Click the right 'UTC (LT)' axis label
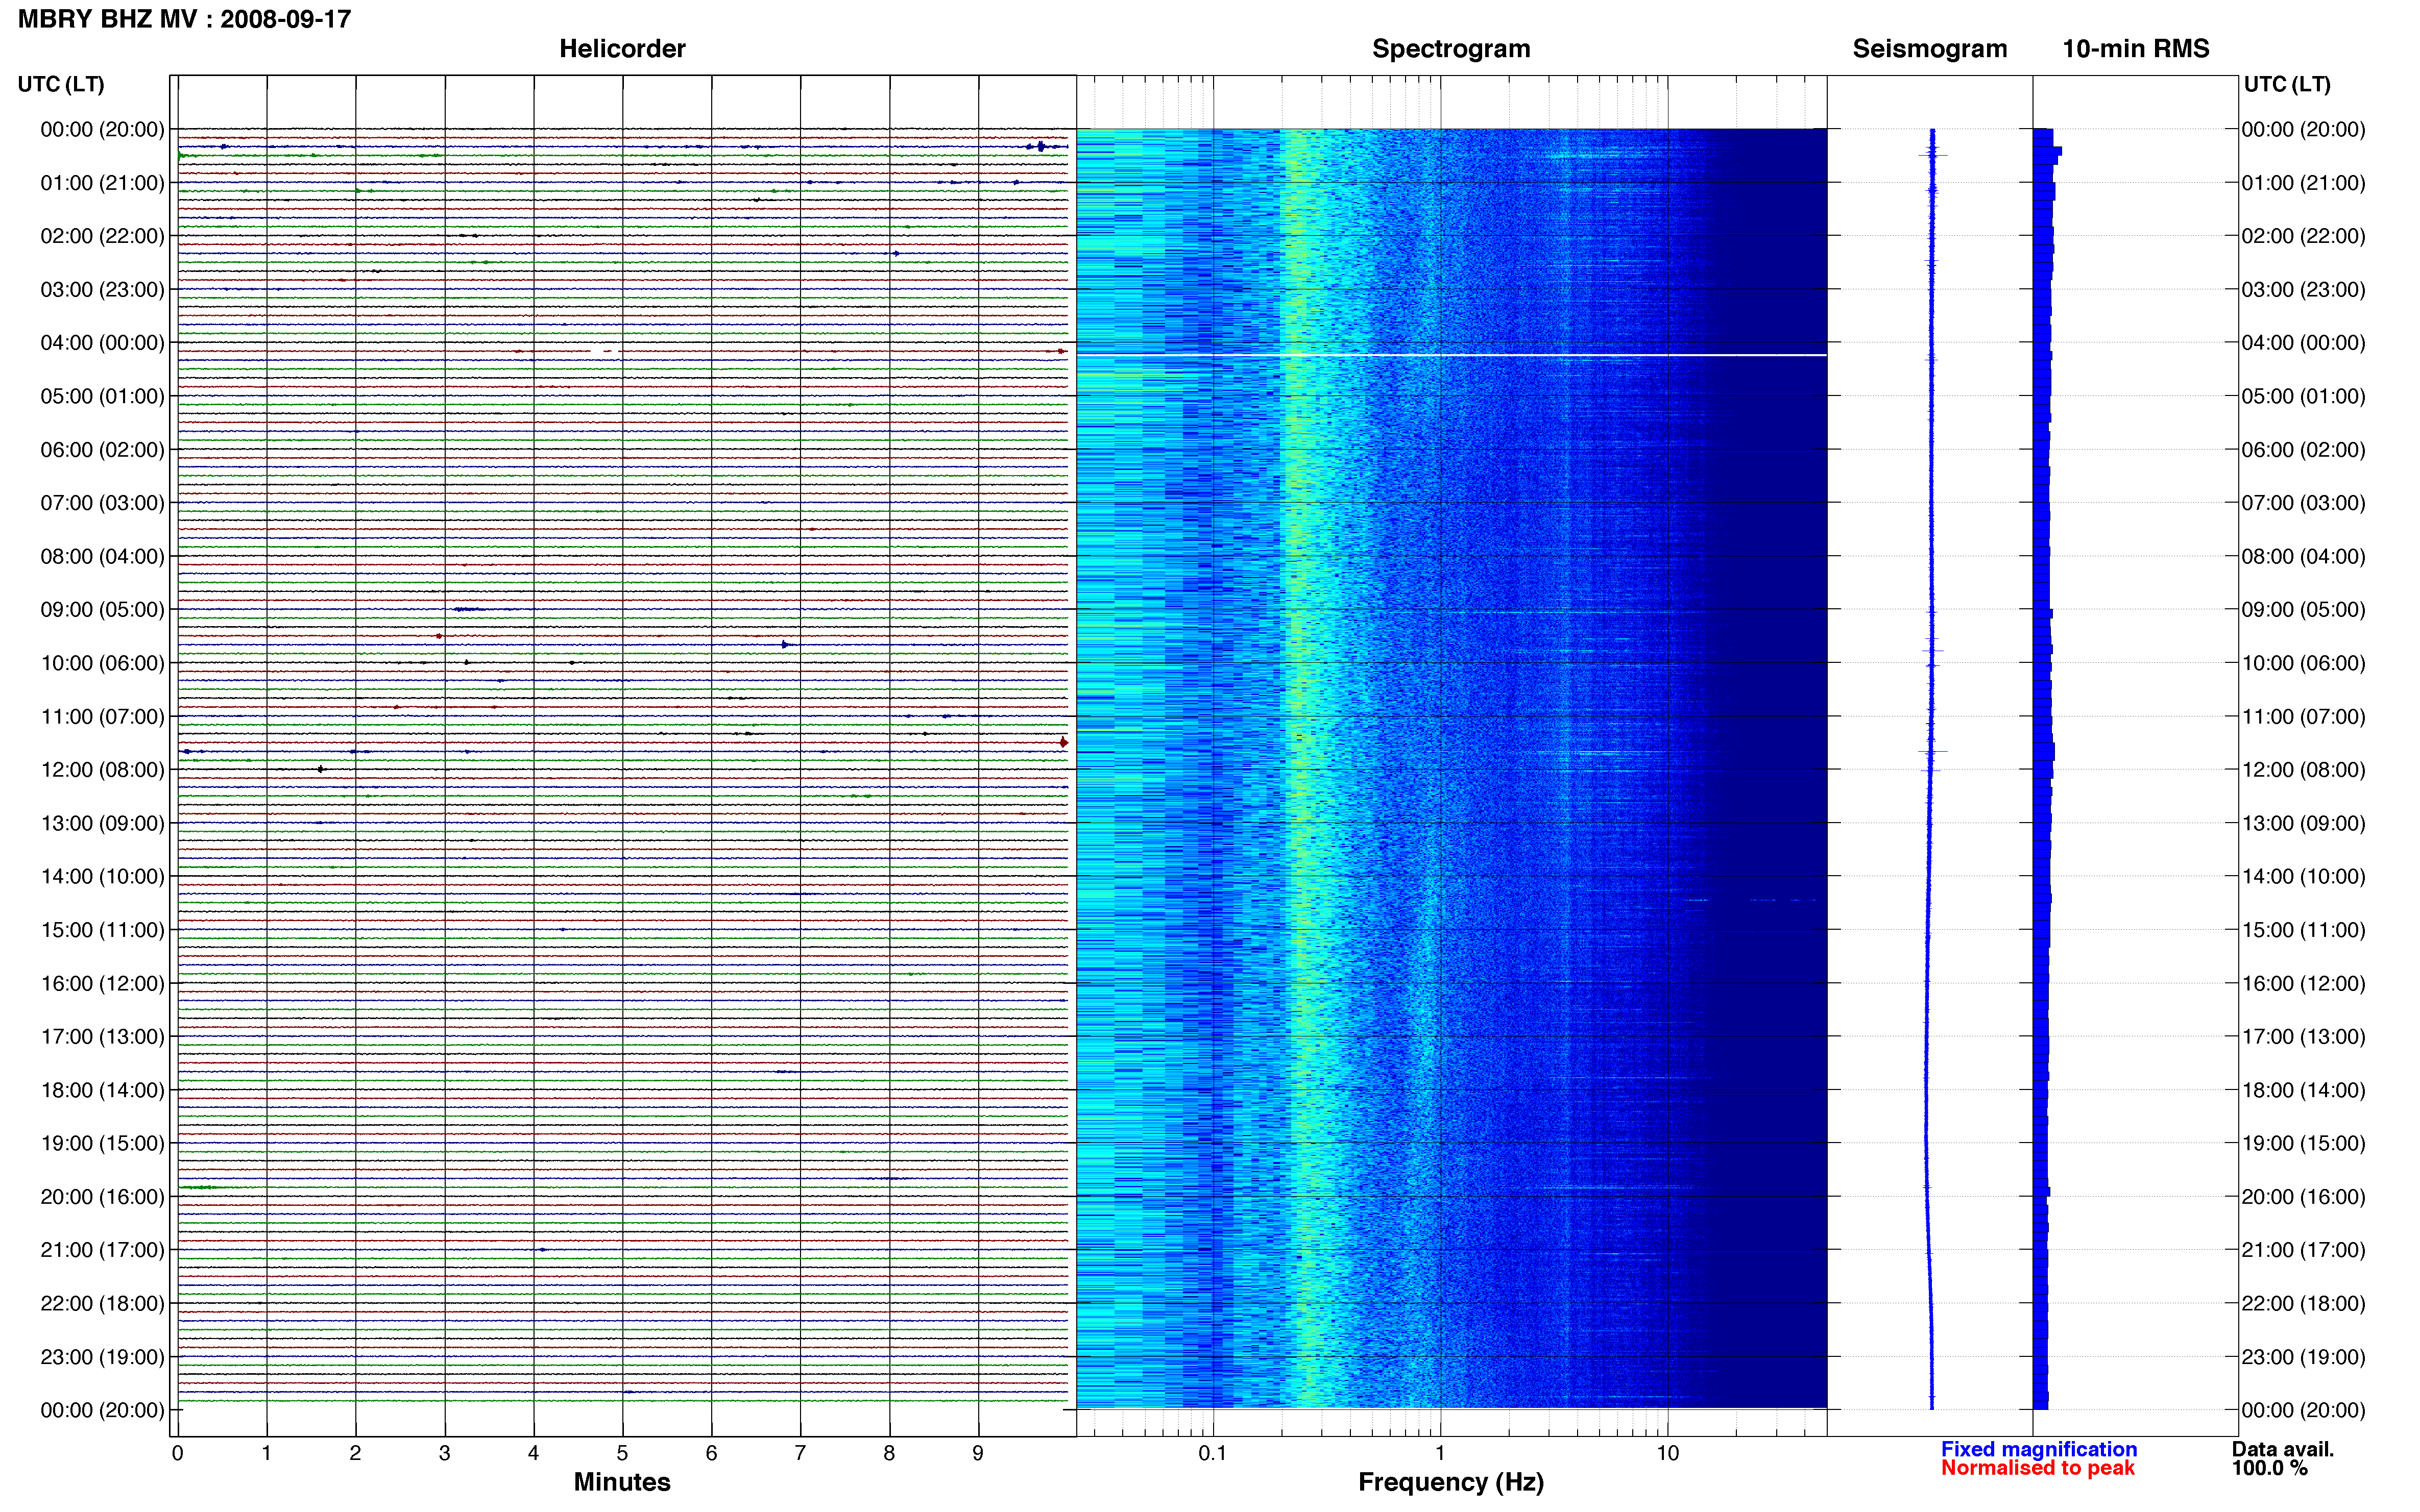The height and width of the screenshot is (1512, 2420). (2287, 84)
